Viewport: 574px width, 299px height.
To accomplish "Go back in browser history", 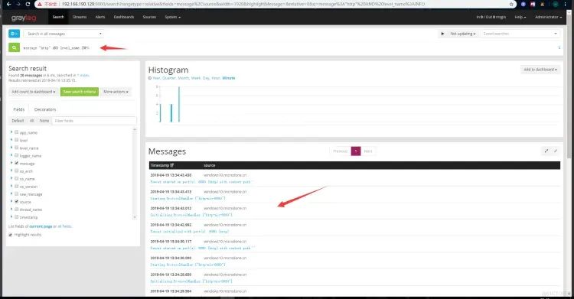I will click(8, 4).
